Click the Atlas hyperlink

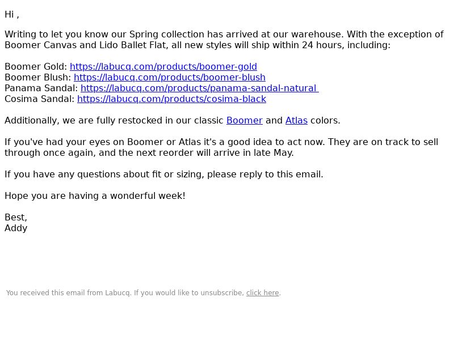coord(296,120)
